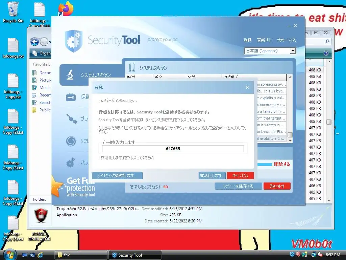Open spiral refresh sidebar icon
The width and height of the screenshot is (346, 260).
click(x=71, y=141)
